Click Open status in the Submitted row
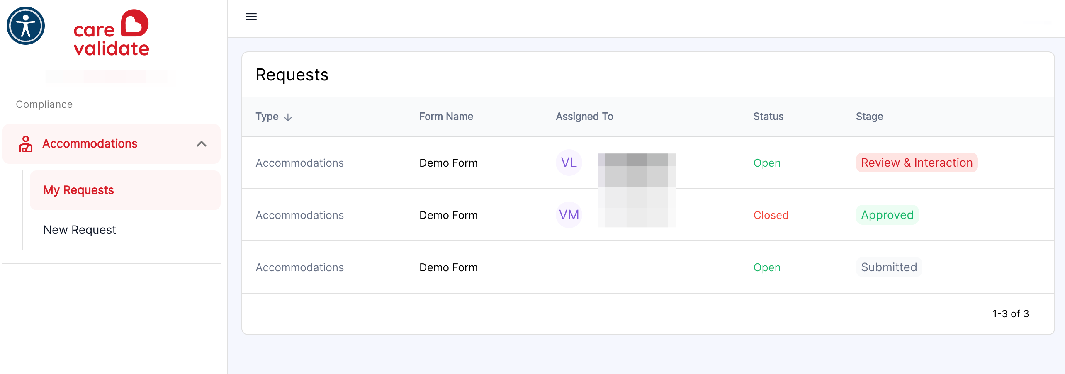The height and width of the screenshot is (374, 1065). click(767, 267)
